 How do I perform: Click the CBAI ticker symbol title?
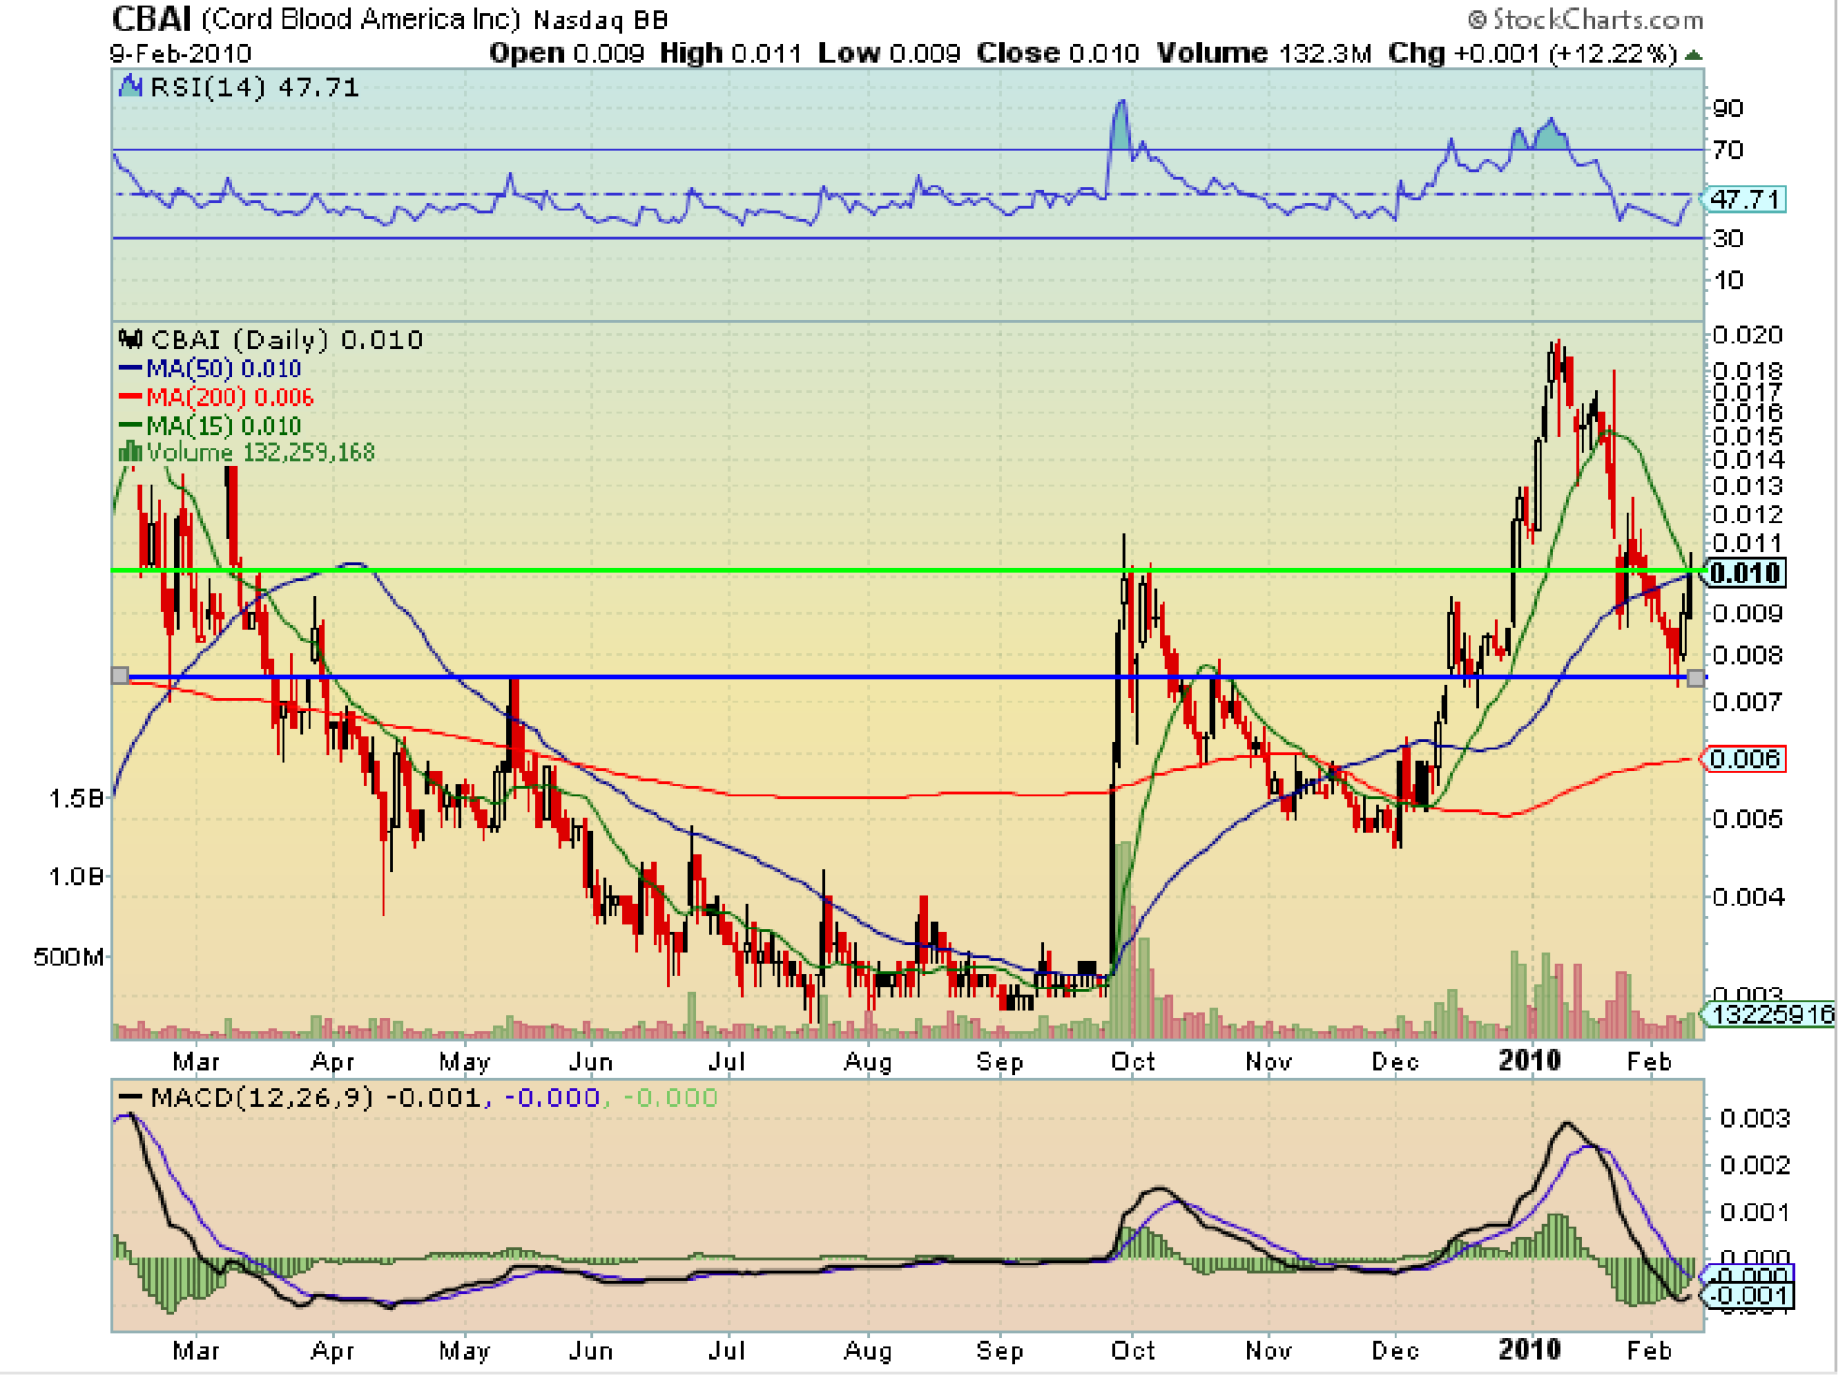(152, 19)
